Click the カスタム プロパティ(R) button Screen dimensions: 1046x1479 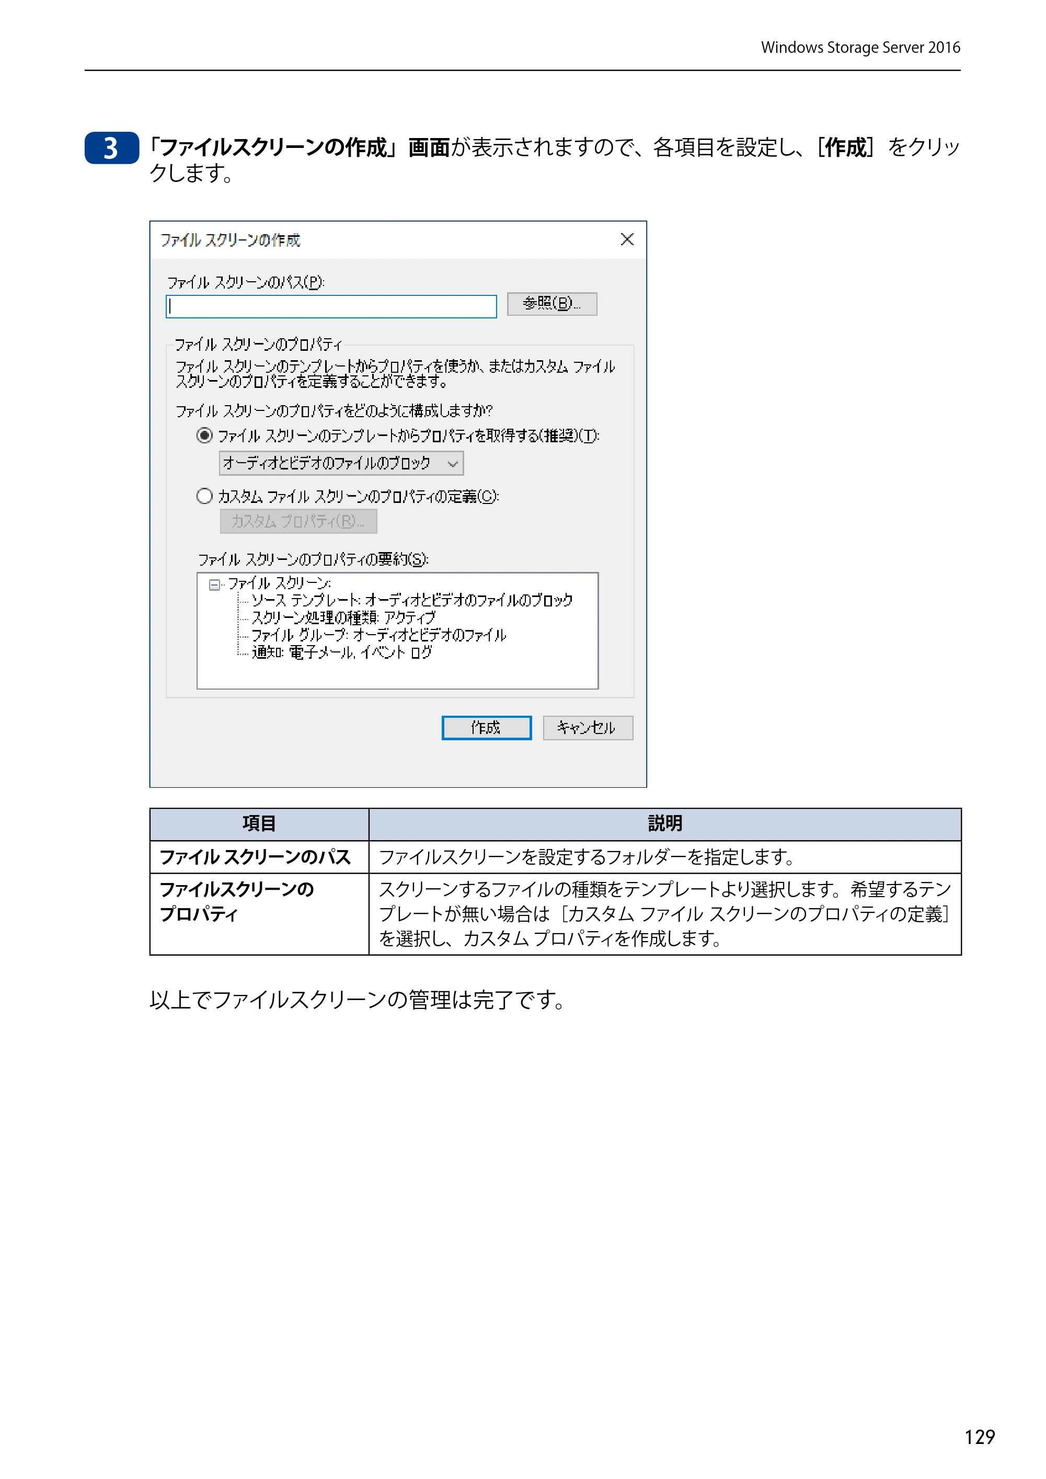click(x=298, y=521)
